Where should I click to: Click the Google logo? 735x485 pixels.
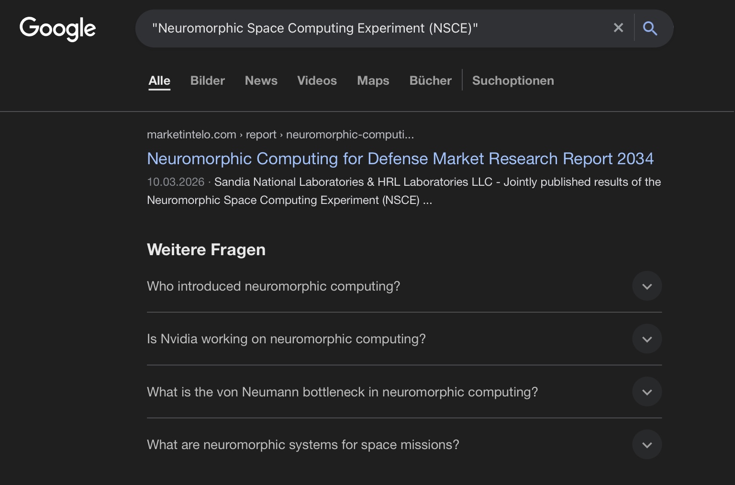57,29
